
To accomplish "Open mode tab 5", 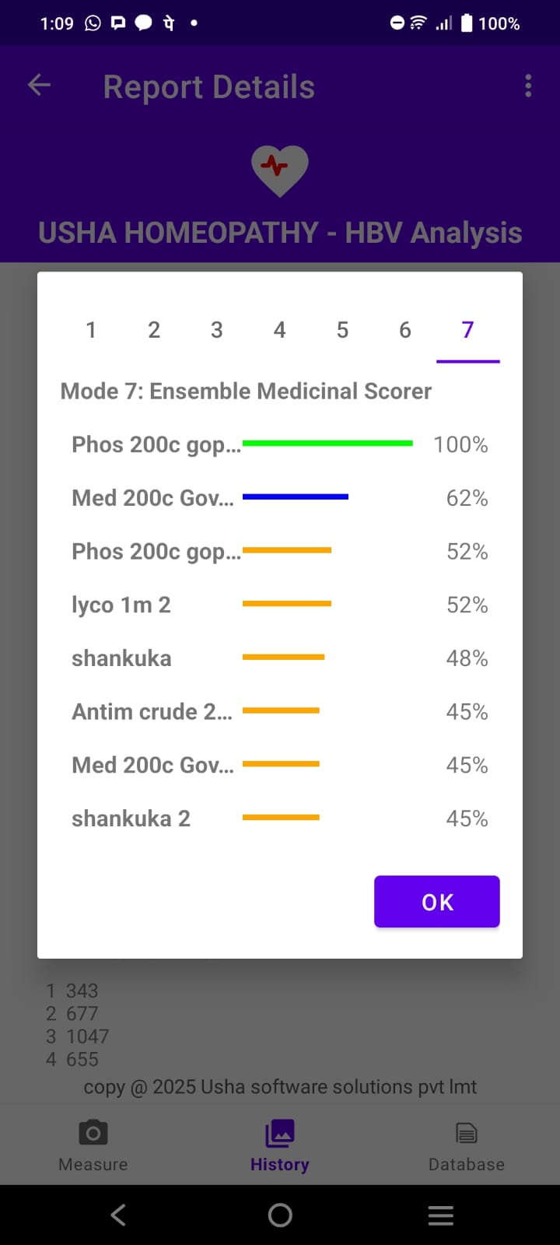I will 342,331.
